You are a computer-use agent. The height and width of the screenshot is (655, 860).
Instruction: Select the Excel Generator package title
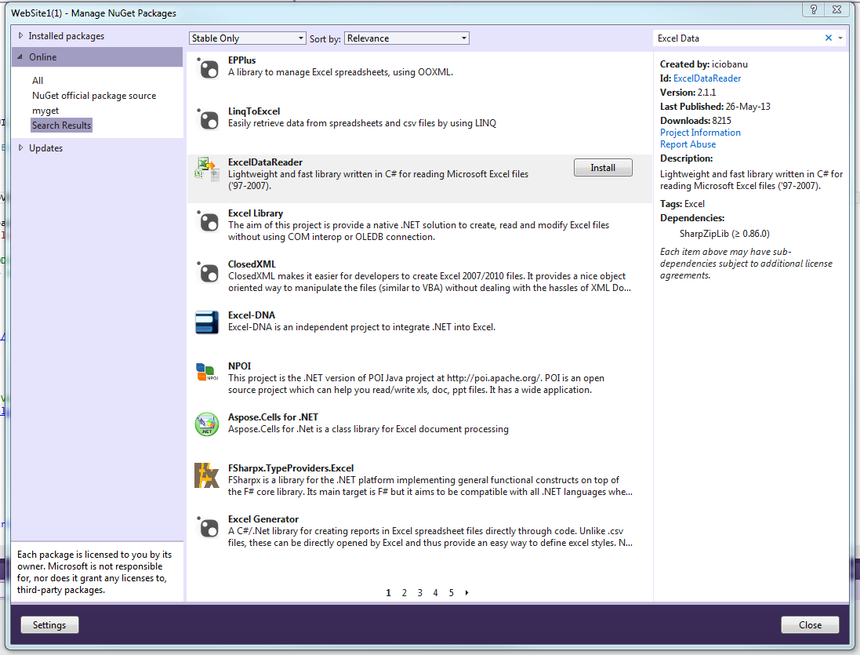click(263, 519)
